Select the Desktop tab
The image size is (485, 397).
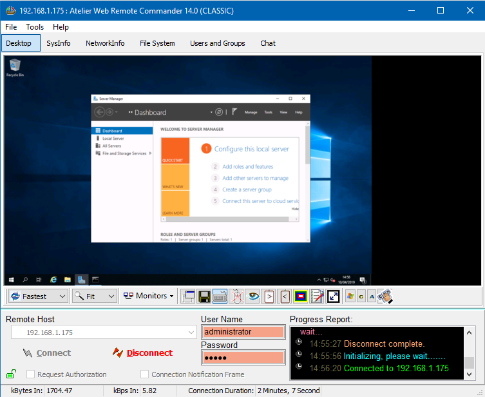(21, 43)
